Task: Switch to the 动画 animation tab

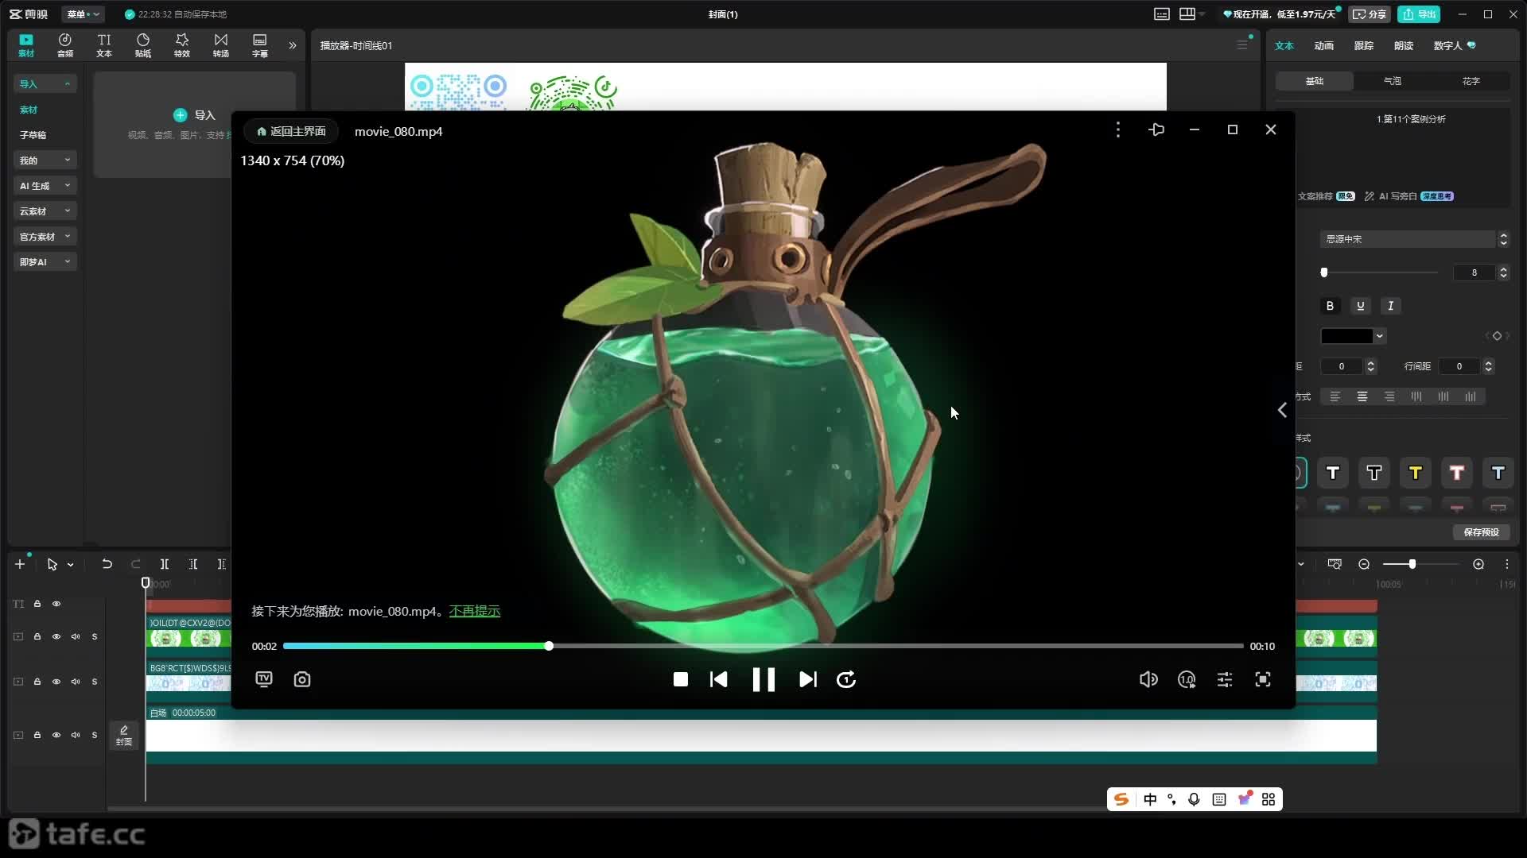Action: 1324,45
